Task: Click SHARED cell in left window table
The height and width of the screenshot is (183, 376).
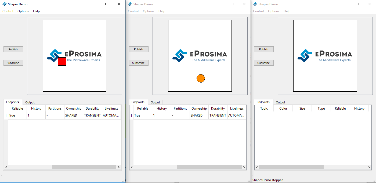Action: [x=74, y=115]
